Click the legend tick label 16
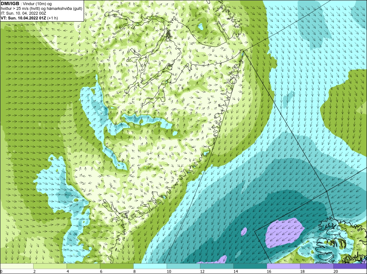This screenshot has width=367, height=274. [269, 271]
